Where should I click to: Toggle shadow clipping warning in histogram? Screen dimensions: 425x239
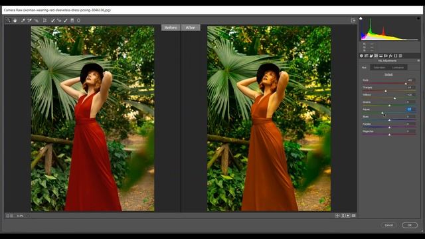pos(361,19)
